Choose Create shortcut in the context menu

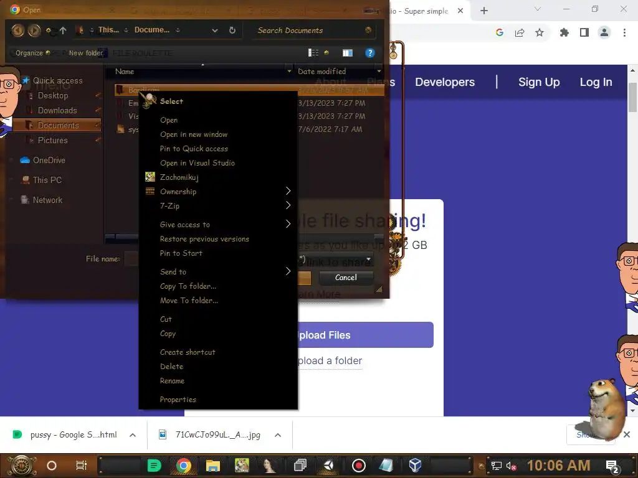click(188, 352)
